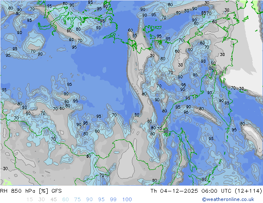Click the '(12+114)' forecast offset text
Image resolution: width=263 pixels, height=203 pixels.
[248, 191]
